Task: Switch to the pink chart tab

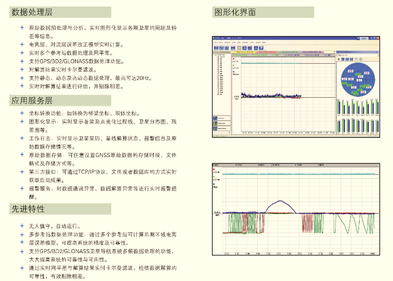Action: pyautogui.click(x=267, y=52)
